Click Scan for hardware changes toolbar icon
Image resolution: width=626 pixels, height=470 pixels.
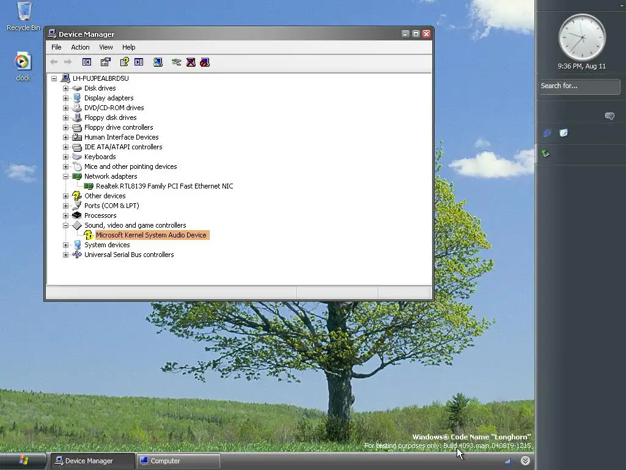click(158, 62)
